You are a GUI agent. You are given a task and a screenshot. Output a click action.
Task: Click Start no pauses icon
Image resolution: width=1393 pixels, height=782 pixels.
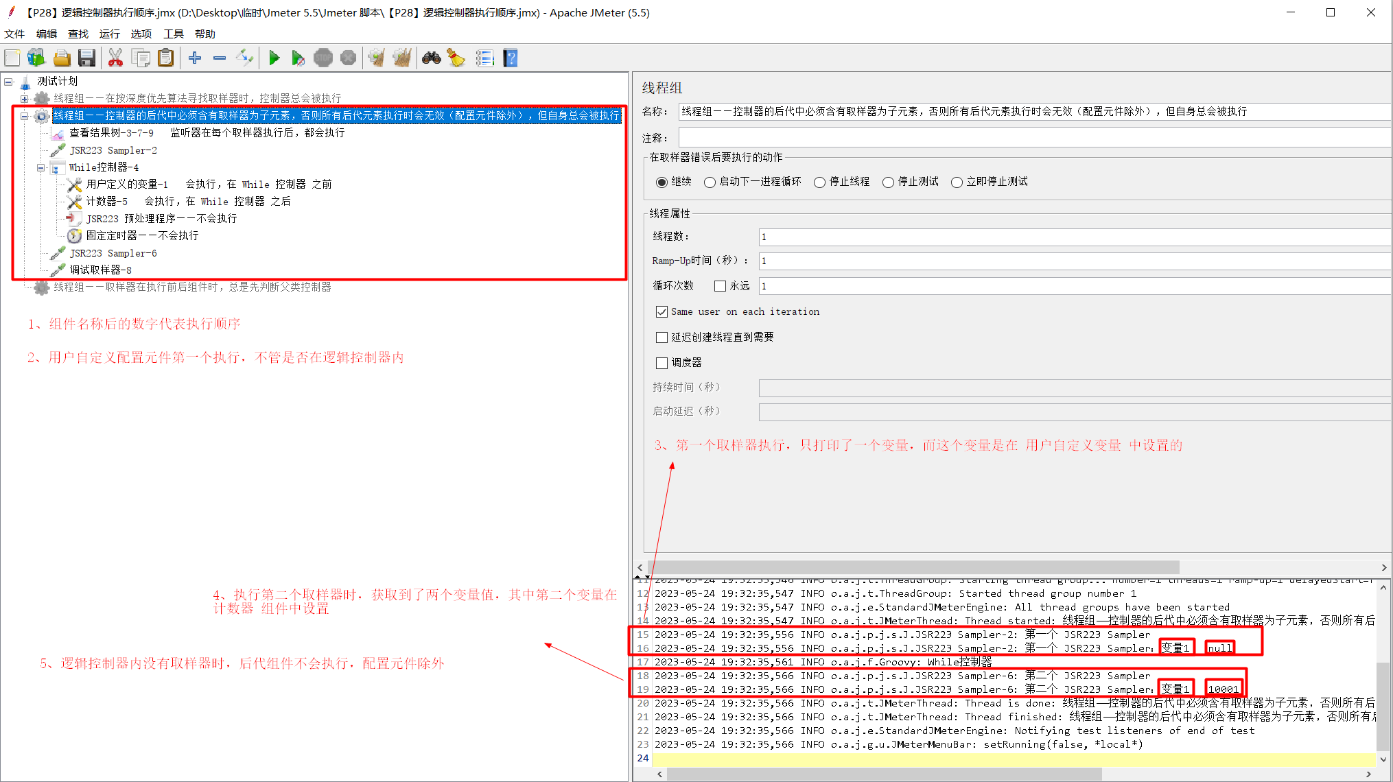pyautogui.click(x=298, y=58)
